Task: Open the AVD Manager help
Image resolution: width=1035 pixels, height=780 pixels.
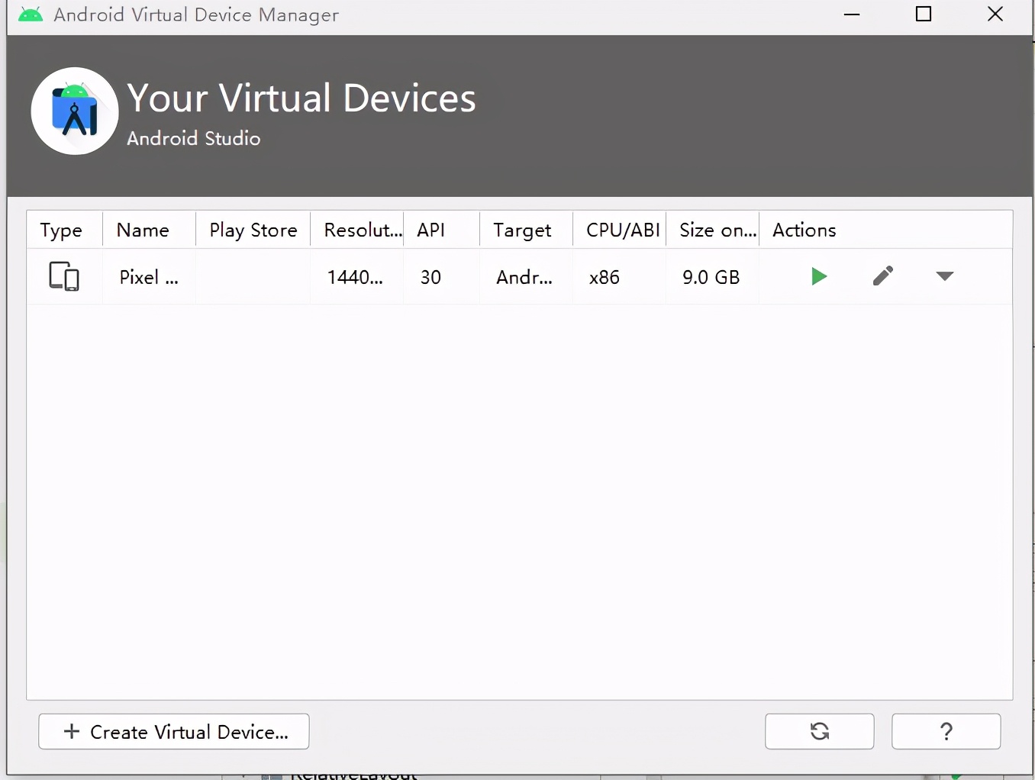Action: coord(946,731)
